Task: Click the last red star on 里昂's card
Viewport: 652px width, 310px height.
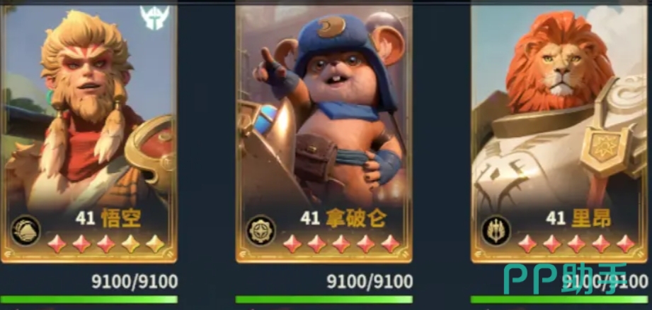Action: pyautogui.click(x=625, y=244)
